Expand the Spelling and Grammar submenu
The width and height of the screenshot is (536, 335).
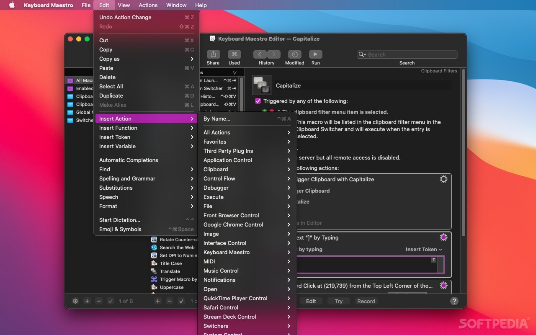147,178
